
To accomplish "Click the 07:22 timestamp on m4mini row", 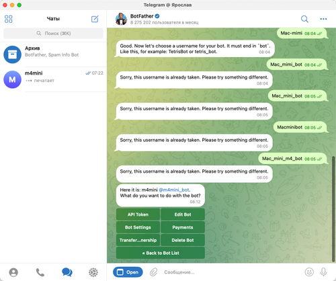I will (x=97, y=73).
